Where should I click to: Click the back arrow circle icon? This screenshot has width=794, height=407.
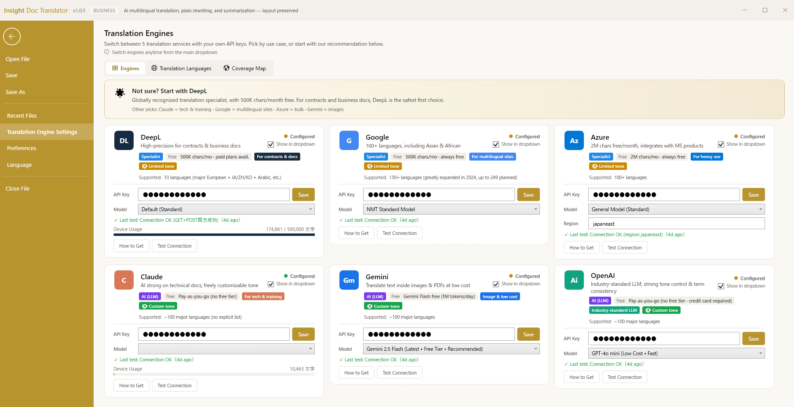12,36
